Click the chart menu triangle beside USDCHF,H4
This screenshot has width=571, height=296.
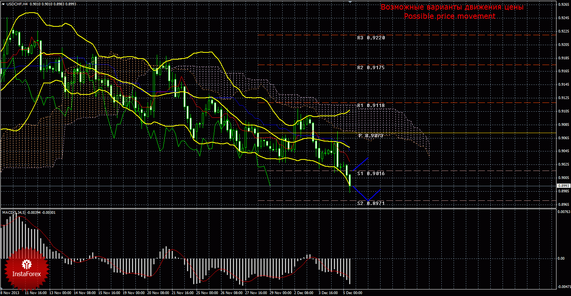tap(3, 3)
